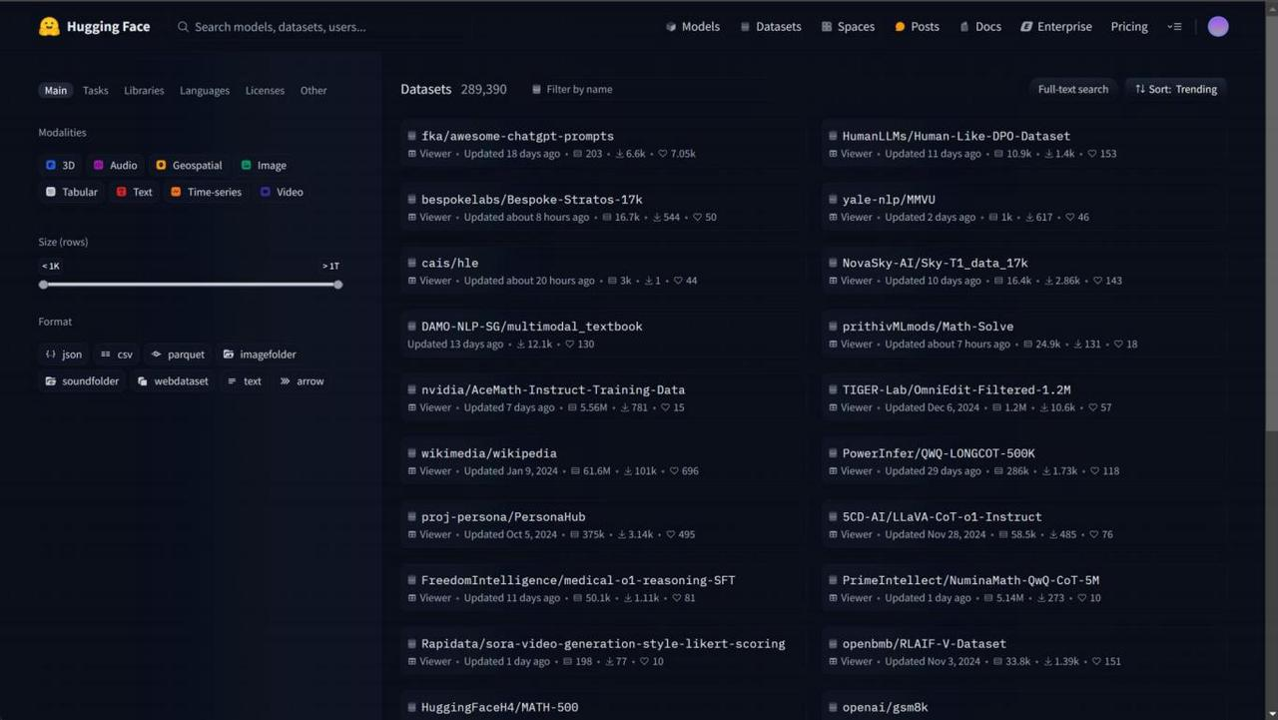Screen dimensions: 1278x720
Task: Open the Posts nav item
Action: (x=917, y=27)
